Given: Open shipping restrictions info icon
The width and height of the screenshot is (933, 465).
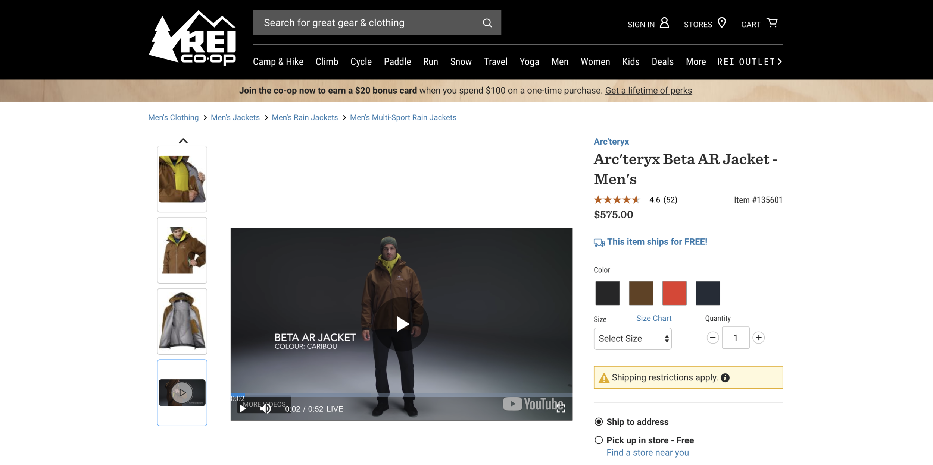Looking at the screenshot, I should coord(725,378).
